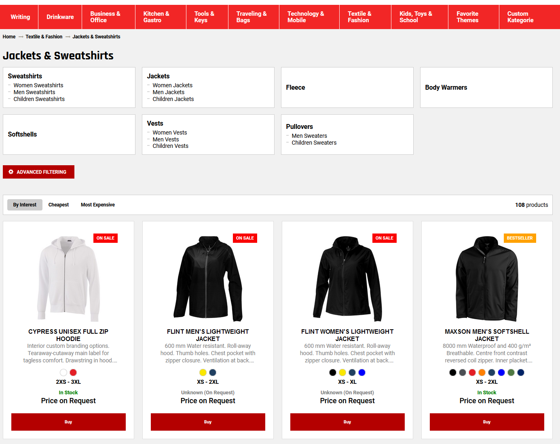Open Vests category heading

(x=155, y=123)
